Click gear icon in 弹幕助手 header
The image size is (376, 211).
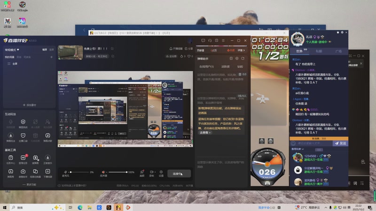tap(237, 58)
